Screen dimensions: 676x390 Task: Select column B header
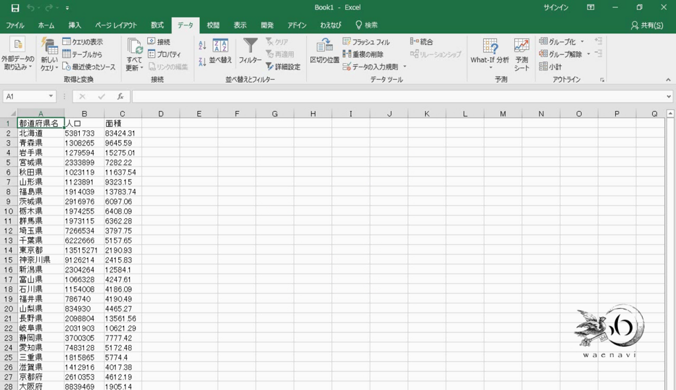click(84, 114)
